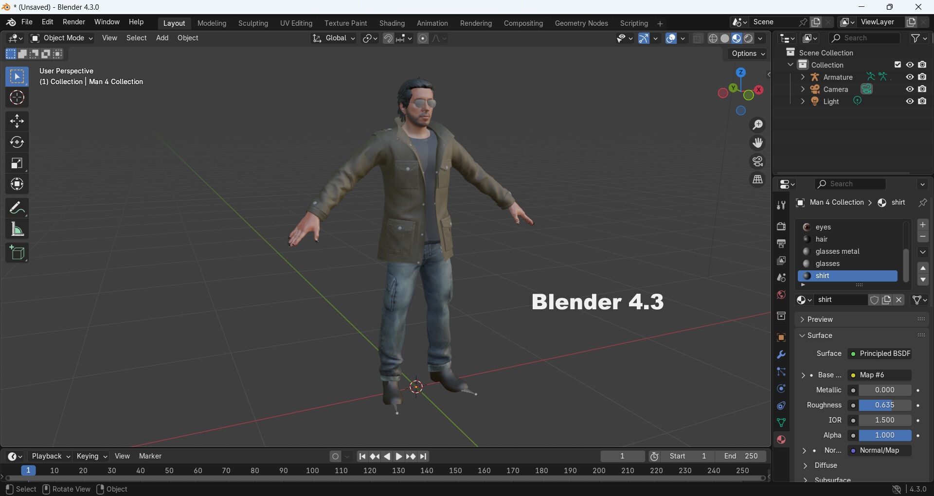Screen dimensions: 934x496
Task: Open the Options dropdown in viewport
Action: click(748, 53)
